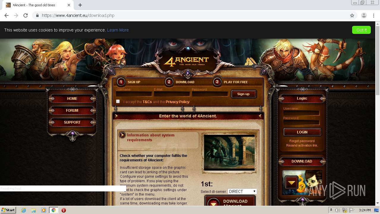Click Enter the world of 4Ancient heading
The image size is (380, 214).
click(188, 116)
